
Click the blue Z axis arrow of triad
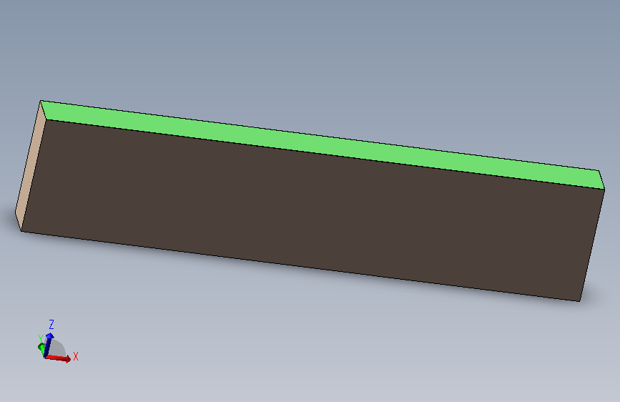click(48, 344)
